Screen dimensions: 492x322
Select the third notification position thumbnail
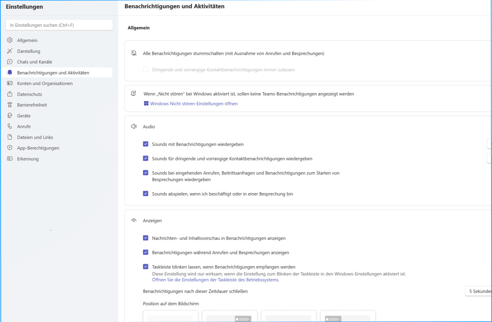click(289, 316)
